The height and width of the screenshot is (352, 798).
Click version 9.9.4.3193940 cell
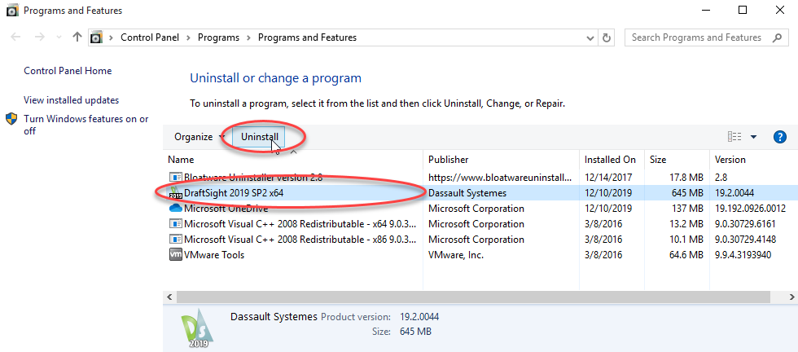743,255
